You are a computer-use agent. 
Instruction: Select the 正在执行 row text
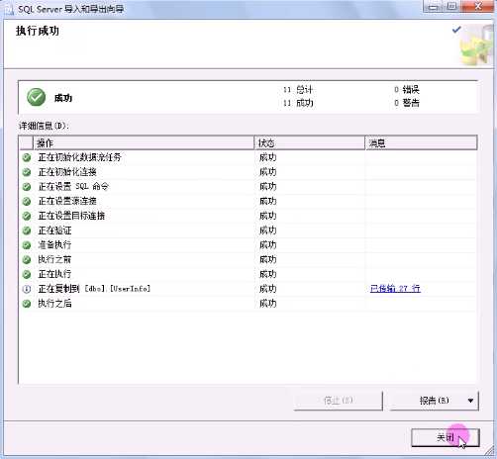(x=54, y=274)
